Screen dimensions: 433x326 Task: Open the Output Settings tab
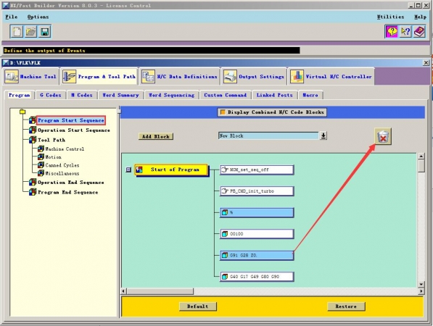(254, 77)
